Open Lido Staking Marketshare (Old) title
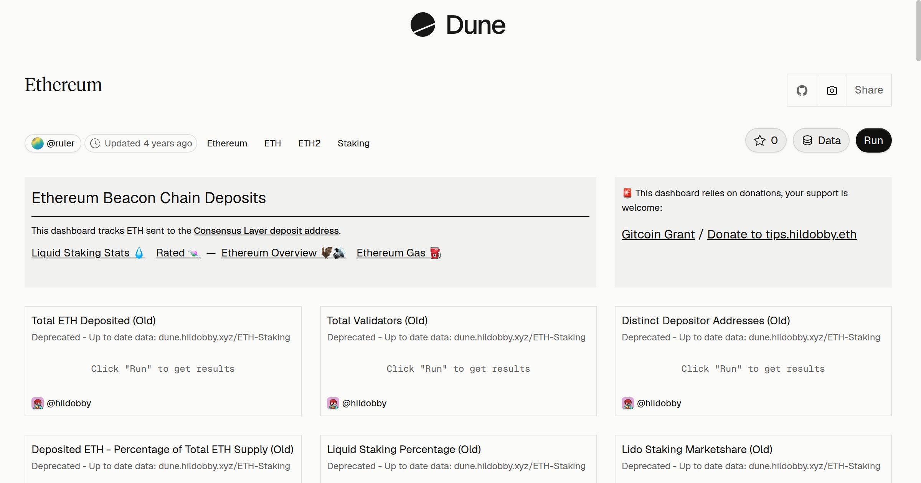The image size is (921, 483). (x=697, y=450)
